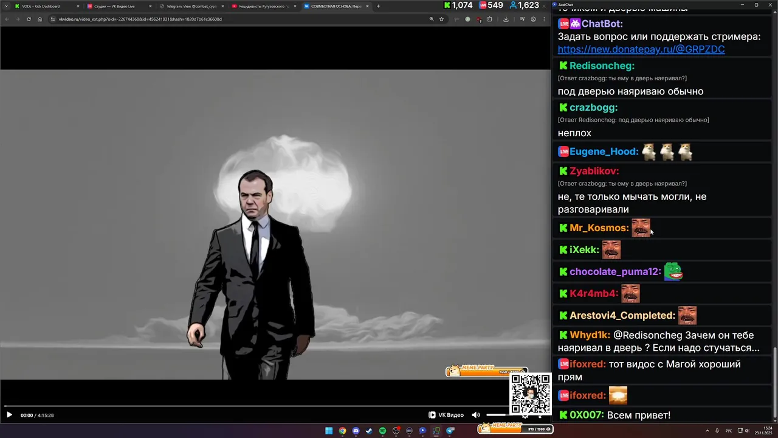This screenshot has height=438, width=778.
Task: Click Mr_Kosmos username in chat
Action: [x=599, y=228]
